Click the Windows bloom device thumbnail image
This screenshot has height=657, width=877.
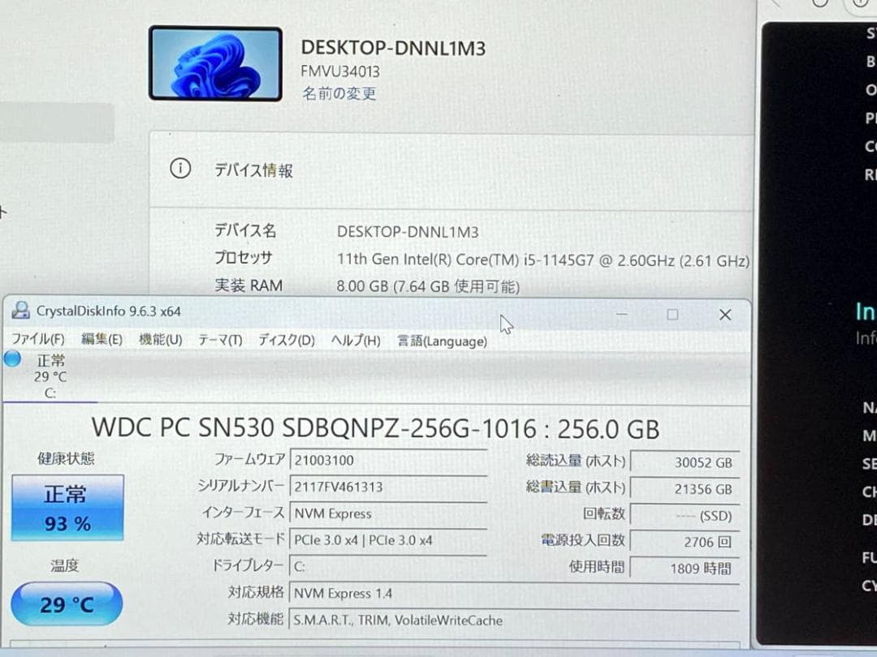[x=215, y=63]
